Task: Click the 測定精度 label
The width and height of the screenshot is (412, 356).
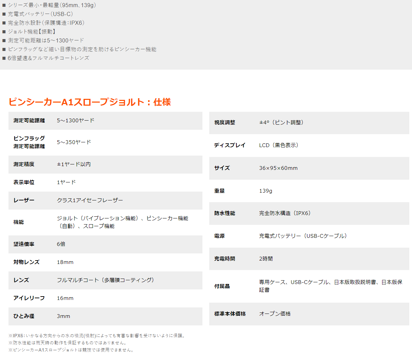Action: pyautogui.click(x=24, y=164)
